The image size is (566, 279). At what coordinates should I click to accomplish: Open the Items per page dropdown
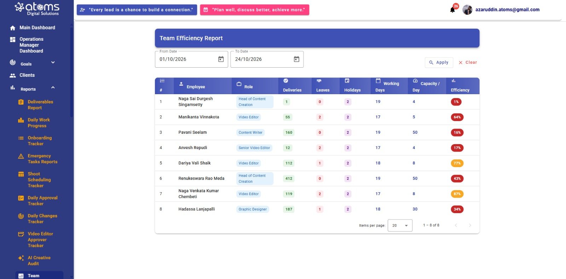400,226
